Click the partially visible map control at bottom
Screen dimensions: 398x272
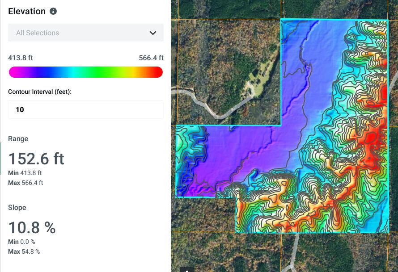[x=187, y=269]
